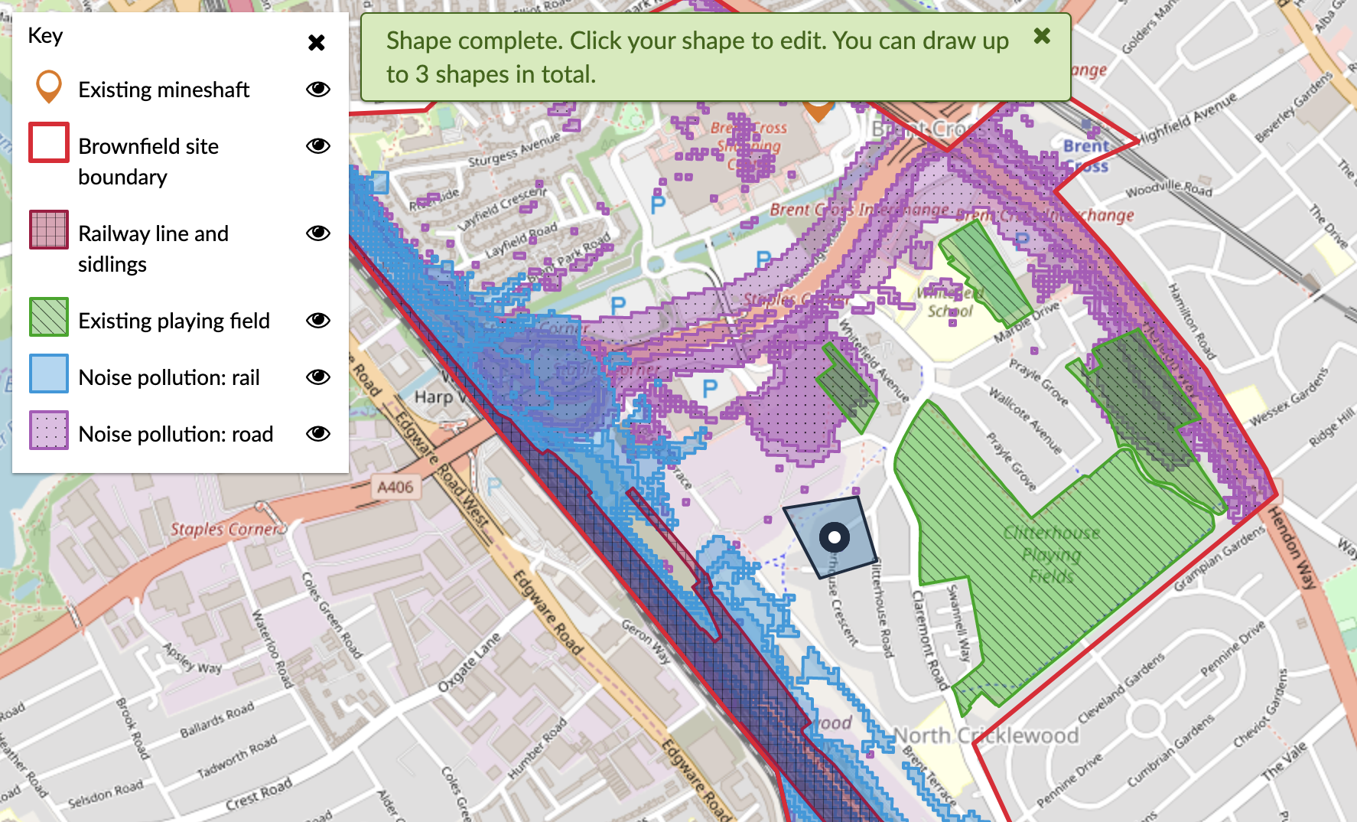1357x822 pixels.
Task: Click the purple dotted road noise swatch
Action: click(49, 431)
